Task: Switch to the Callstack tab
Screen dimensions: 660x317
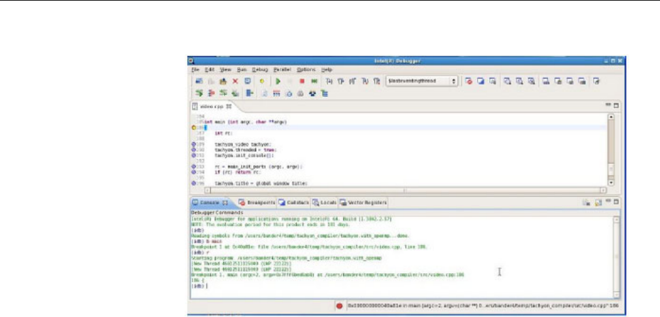Action: 293,203
